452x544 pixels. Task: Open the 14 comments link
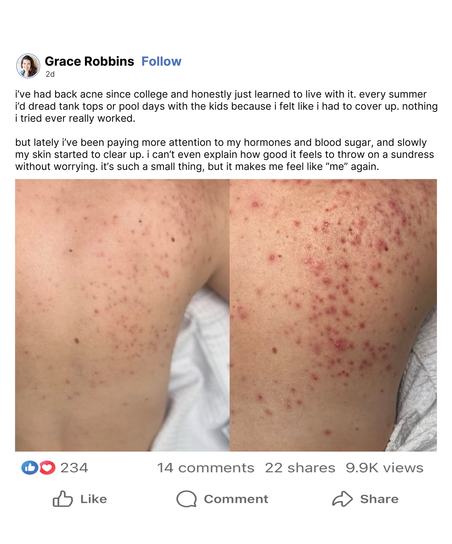pyautogui.click(x=206, y=468)
